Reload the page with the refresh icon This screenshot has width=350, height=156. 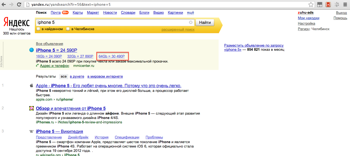click(19, 5)
